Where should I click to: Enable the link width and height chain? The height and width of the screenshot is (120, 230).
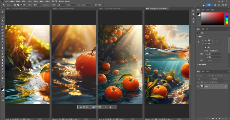198,42
